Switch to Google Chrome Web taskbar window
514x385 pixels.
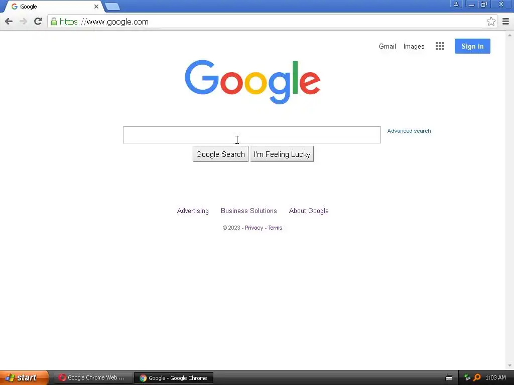tap(92, 377)
